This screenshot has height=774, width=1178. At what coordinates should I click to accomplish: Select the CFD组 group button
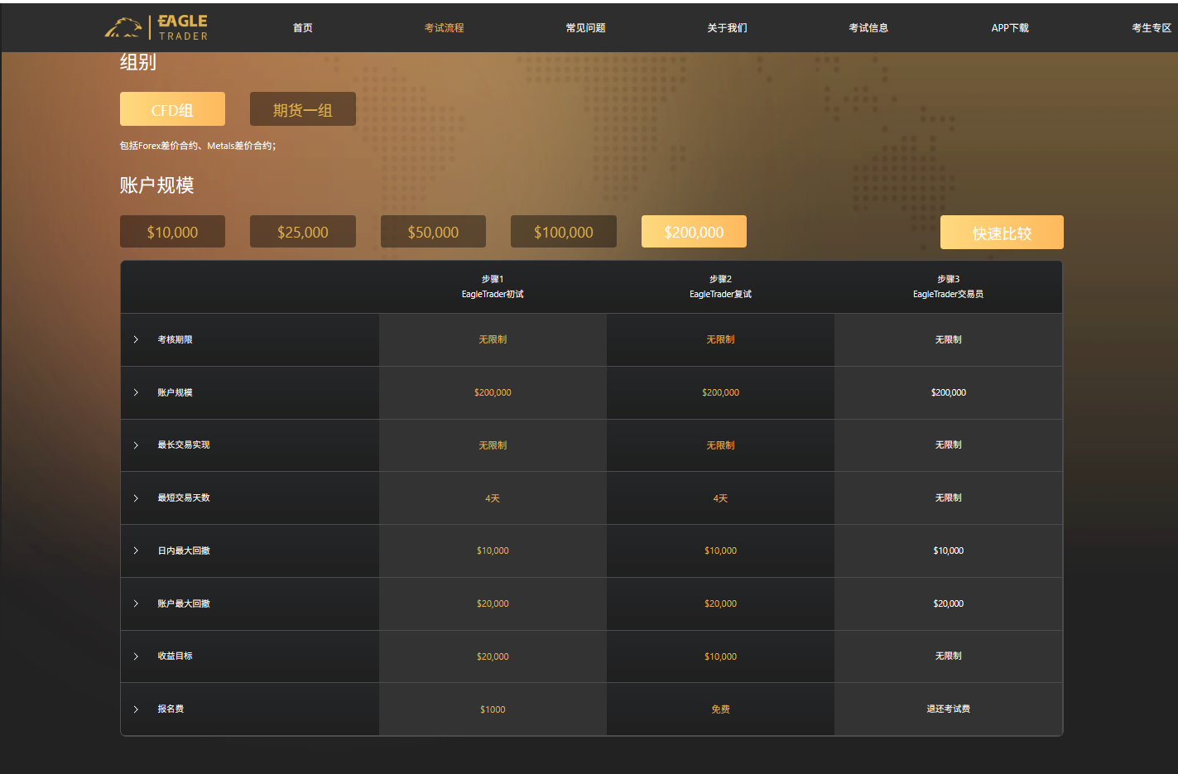pos(172,109)
